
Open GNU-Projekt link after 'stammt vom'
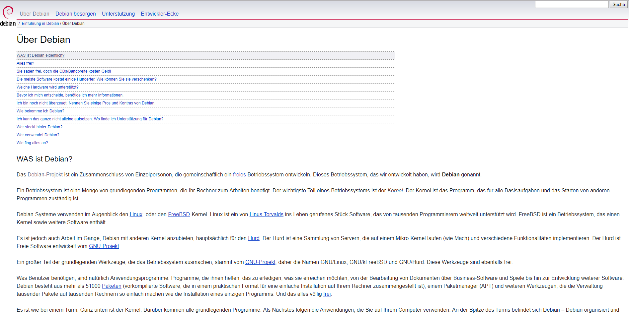260,262
